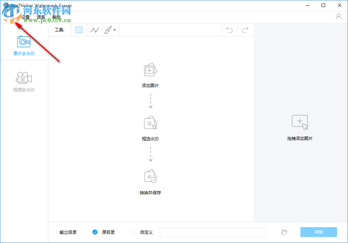Switch to 图片去水印 image watermark mode
Viewport: 348px width, 243px height.
(x=24, y=46)
